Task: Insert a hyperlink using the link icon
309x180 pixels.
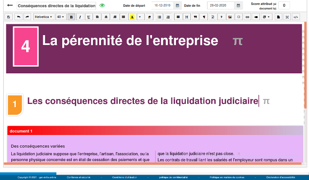Action: [x=247, y=17]
